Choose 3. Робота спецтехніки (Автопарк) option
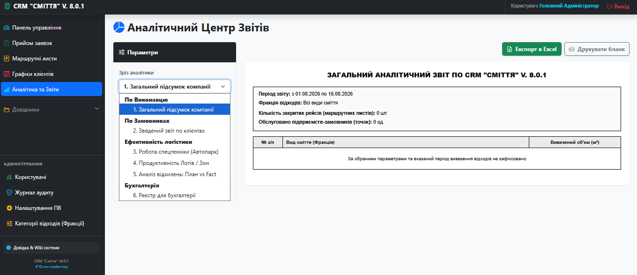 click(x=175, y=152)
